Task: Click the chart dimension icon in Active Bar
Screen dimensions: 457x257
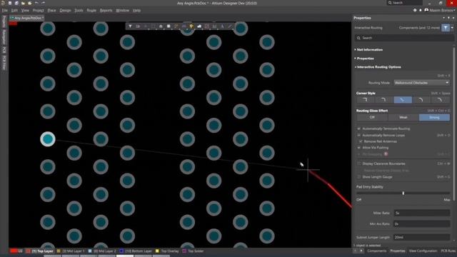Action: point(214,26)
